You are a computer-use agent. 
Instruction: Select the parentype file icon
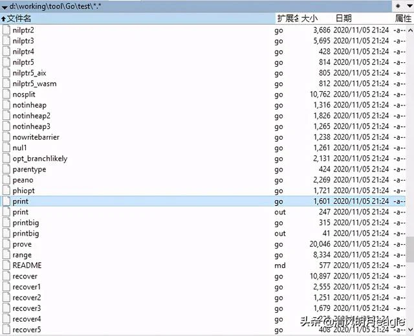click(6, 169)
